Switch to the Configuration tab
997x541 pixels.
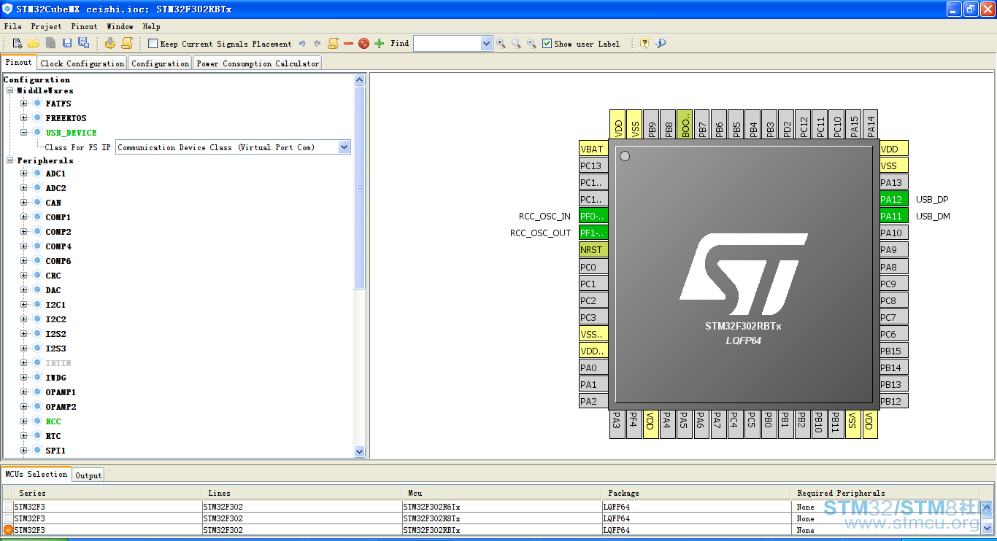160,63
